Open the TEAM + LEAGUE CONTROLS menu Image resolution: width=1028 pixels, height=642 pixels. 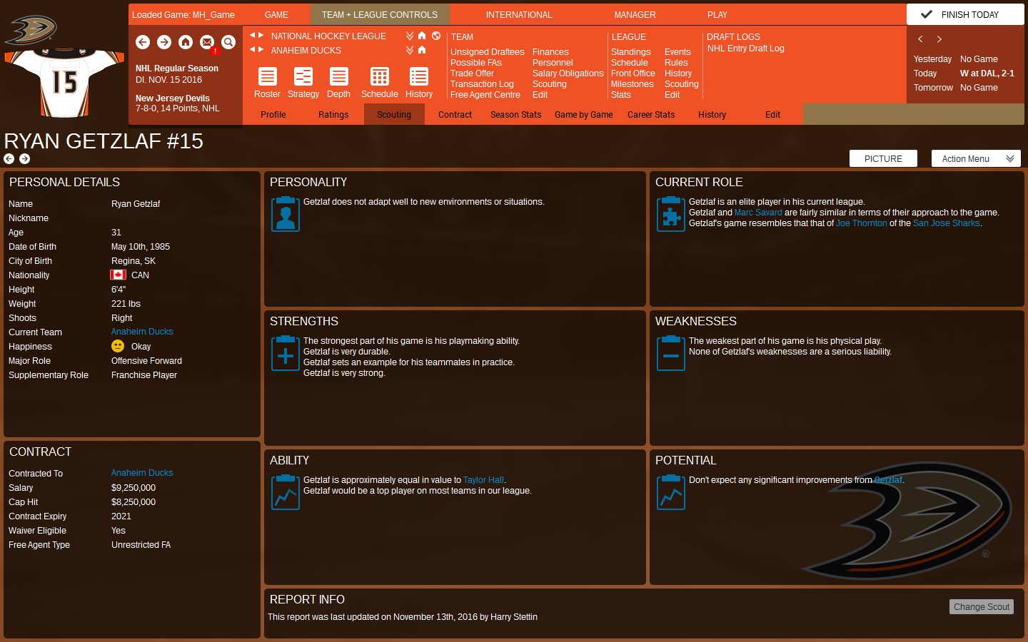380,14
